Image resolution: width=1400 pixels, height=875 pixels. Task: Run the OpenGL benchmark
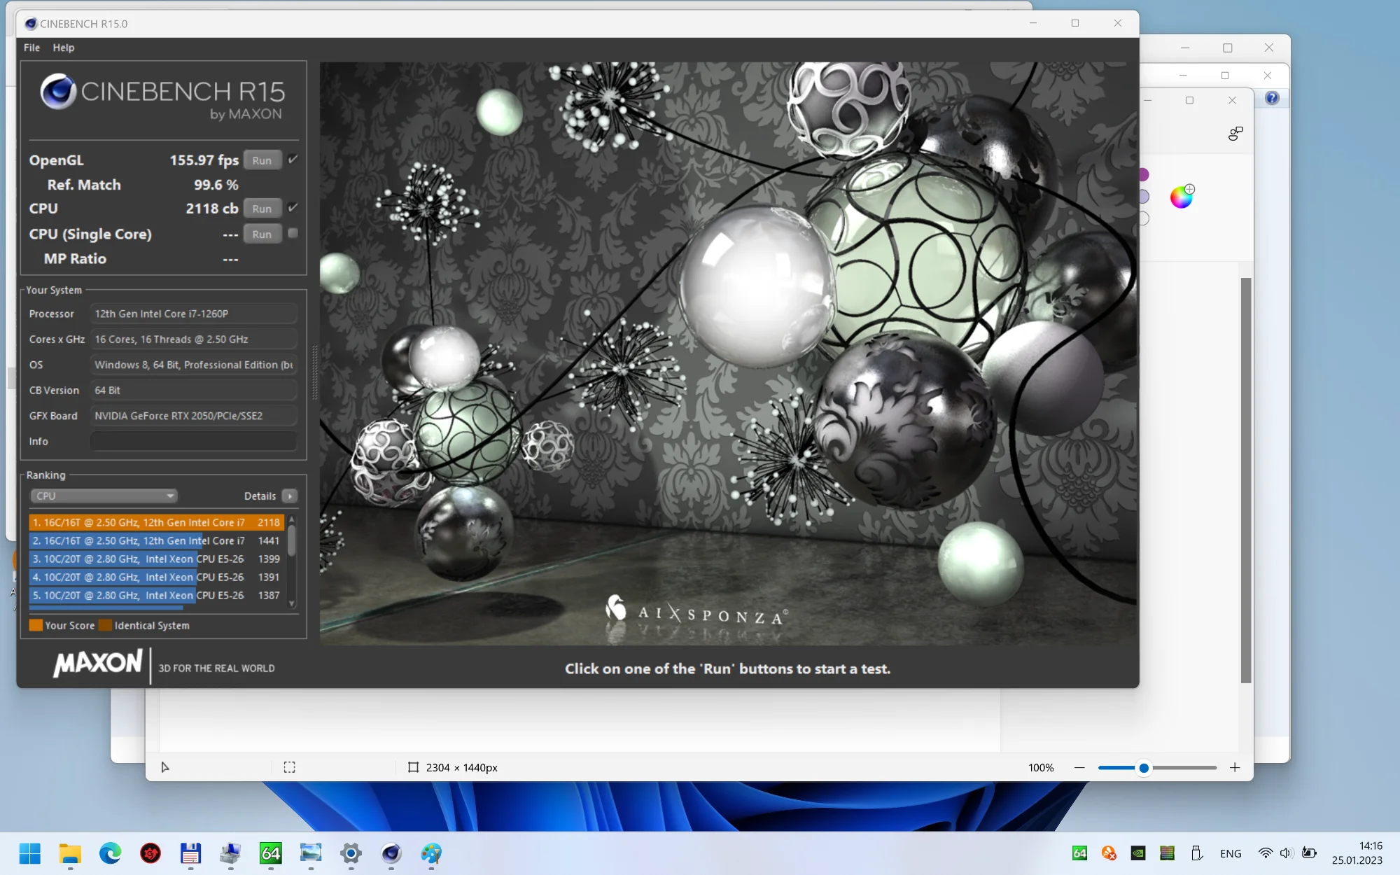(x=262, y=160)
